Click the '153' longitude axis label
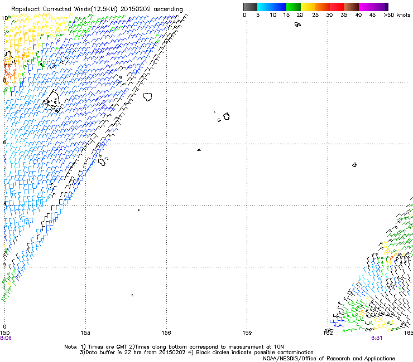This screenshot has width=413, height=362. (85, 333)
